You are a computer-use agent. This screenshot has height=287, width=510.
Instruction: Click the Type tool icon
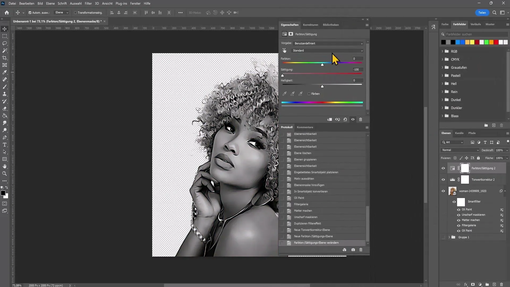[x=5, y=145]
